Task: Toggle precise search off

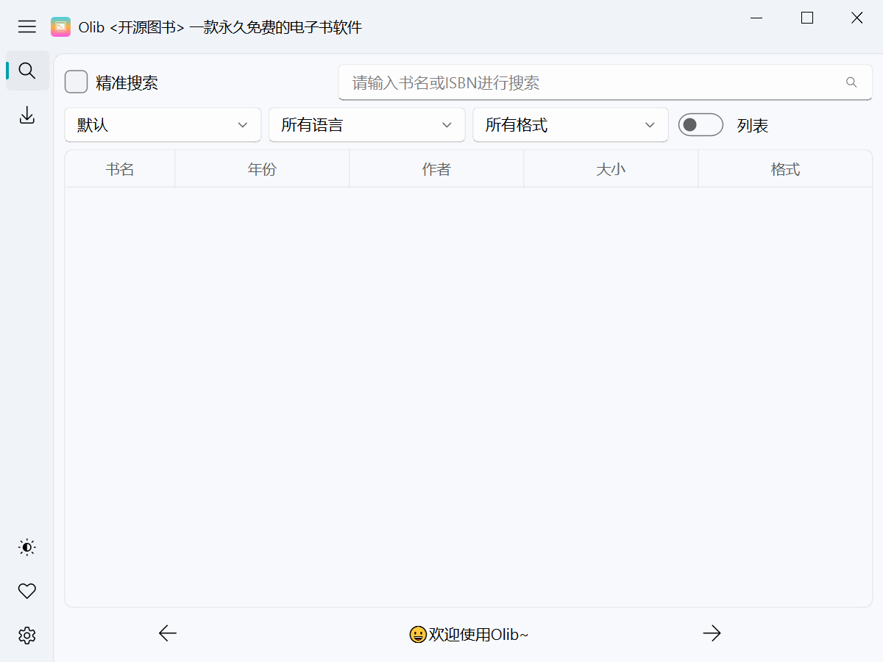Action: (76, 82)
